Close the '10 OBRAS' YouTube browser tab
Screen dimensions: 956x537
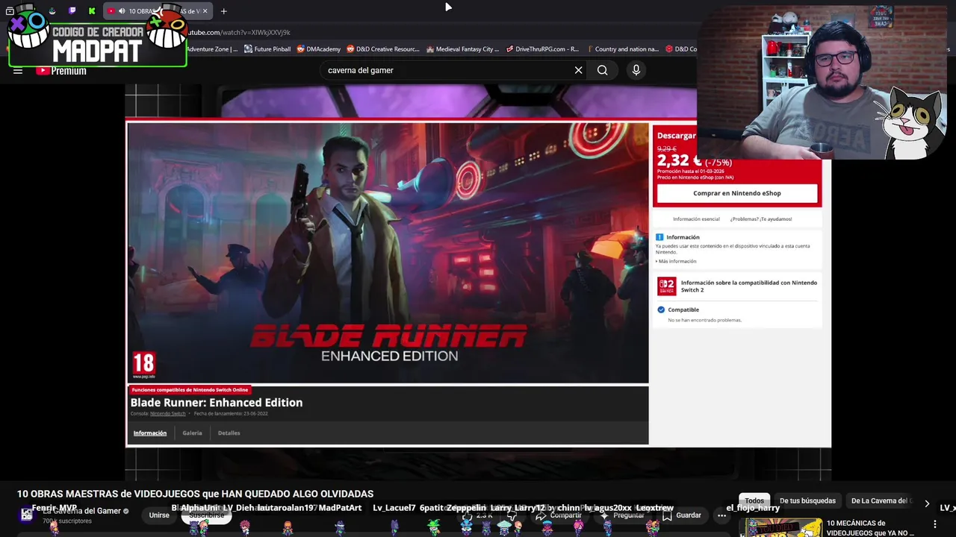205,11
